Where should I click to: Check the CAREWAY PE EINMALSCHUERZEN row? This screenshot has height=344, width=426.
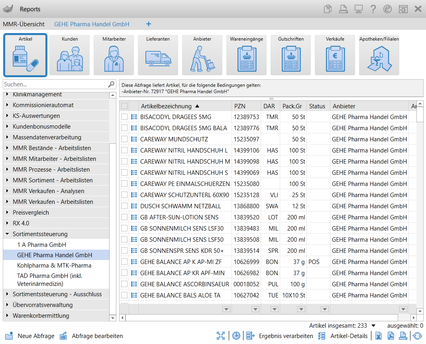(x=124, y=184)
